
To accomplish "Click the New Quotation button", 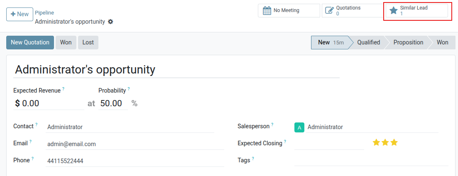I will (x=30, y=42).
